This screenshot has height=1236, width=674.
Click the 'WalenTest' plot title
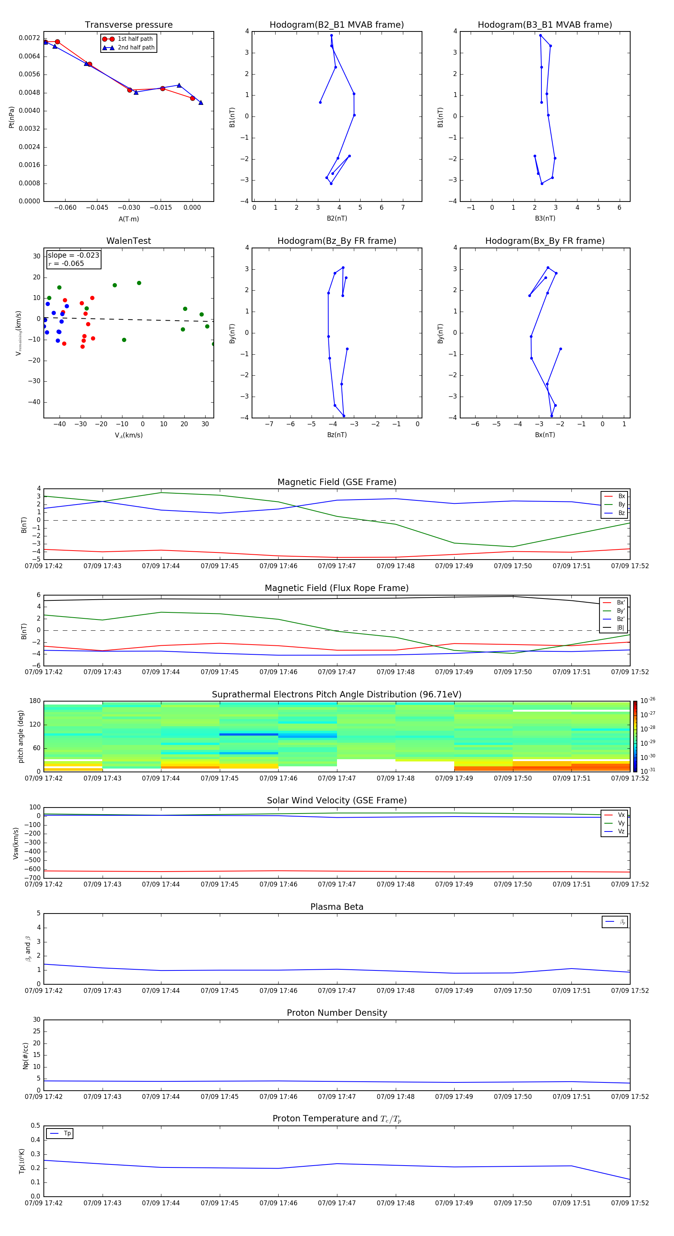click(128, 241)
